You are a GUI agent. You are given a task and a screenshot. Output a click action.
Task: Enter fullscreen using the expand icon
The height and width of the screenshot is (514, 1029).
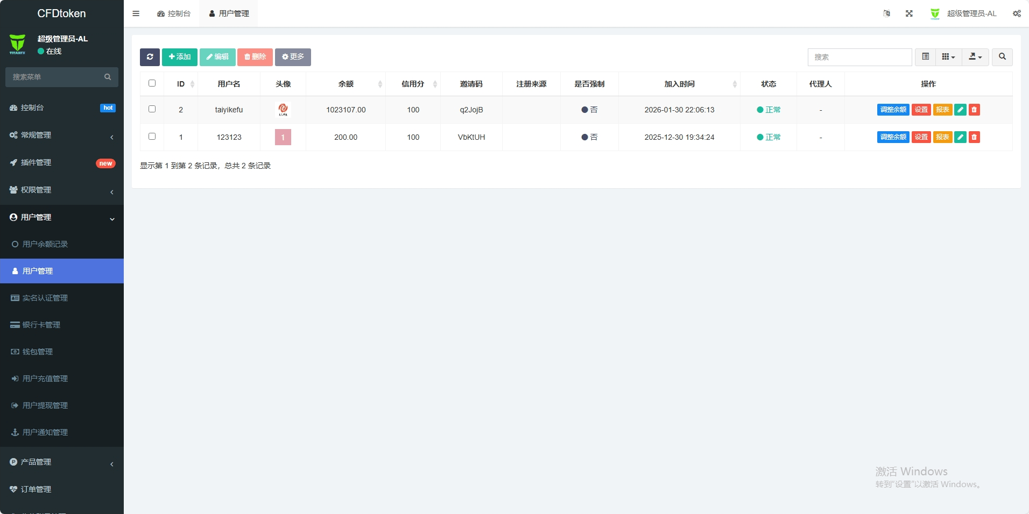pos(909,13)
